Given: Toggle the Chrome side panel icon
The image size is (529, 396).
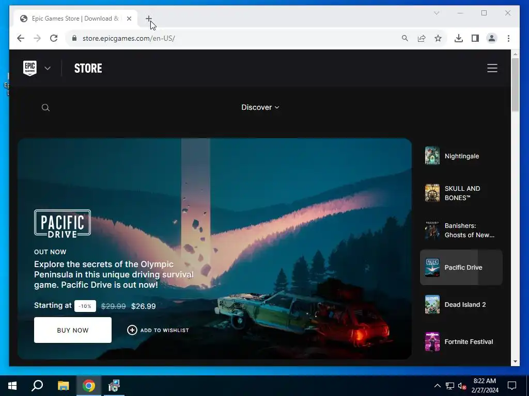Looking at the screenshot, I should (x=475, y=38).
